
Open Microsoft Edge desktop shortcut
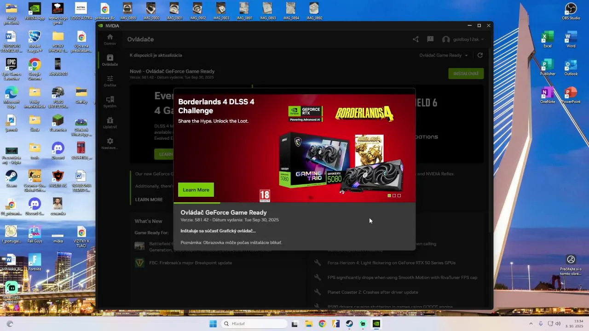click(12, 97)
